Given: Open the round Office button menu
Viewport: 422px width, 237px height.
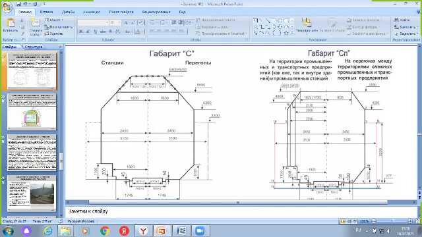Looking at the screenshot, I should tap(7, 7).
